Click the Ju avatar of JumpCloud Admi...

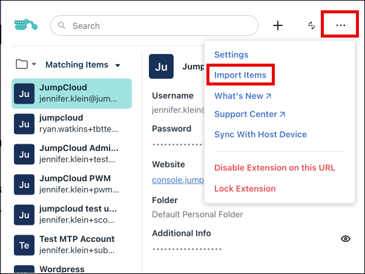pos(24,154)
